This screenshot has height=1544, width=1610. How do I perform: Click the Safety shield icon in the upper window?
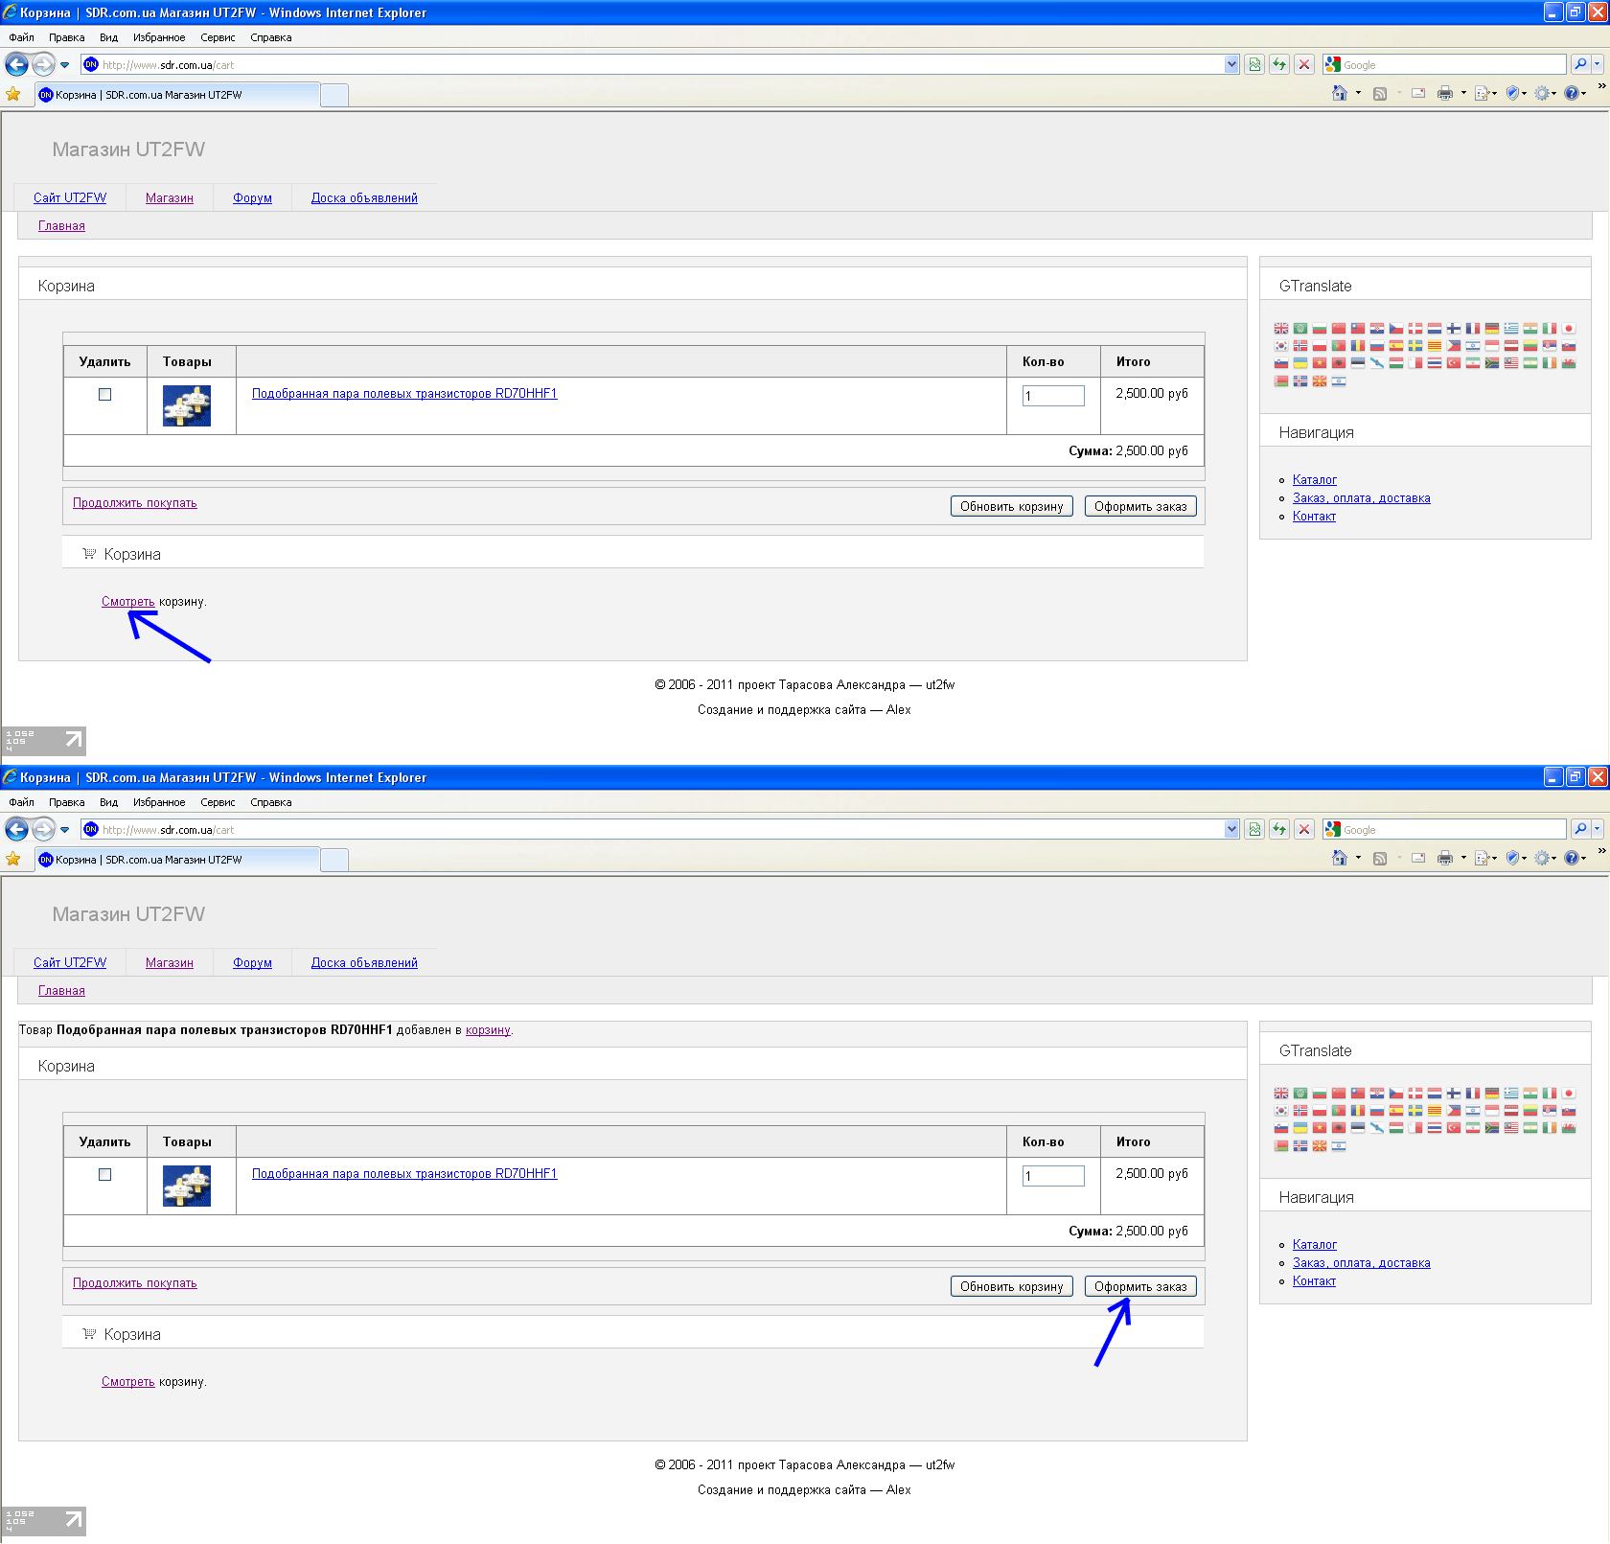coord(1512,93)
